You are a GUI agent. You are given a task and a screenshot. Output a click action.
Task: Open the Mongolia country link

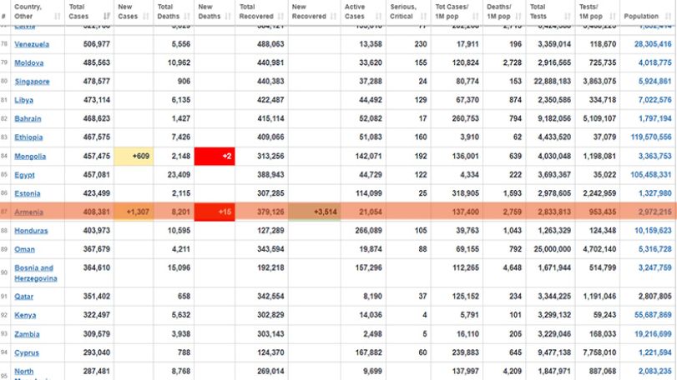30,156
